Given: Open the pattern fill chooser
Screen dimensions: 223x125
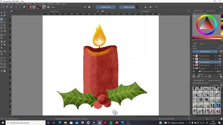Looking at the screenshot, I should pos(34,7).
